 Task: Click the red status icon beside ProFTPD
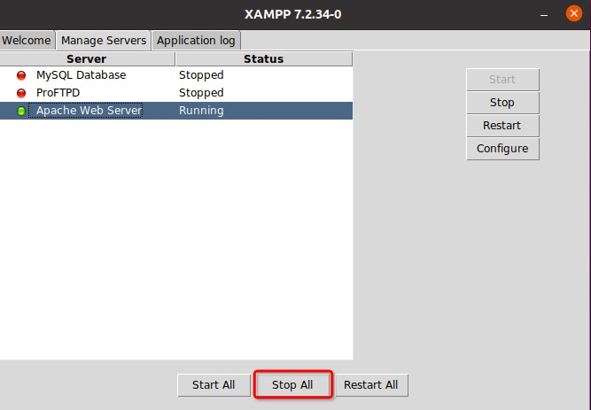21,93
